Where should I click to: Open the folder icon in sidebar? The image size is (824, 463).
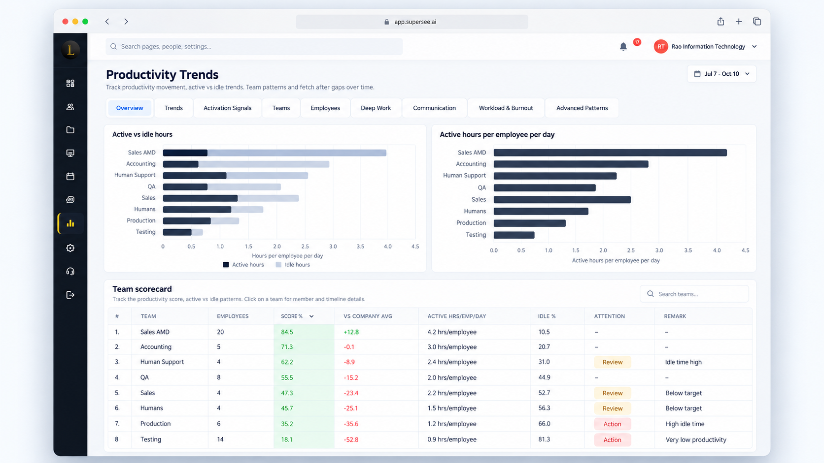(x=70, y=130)
